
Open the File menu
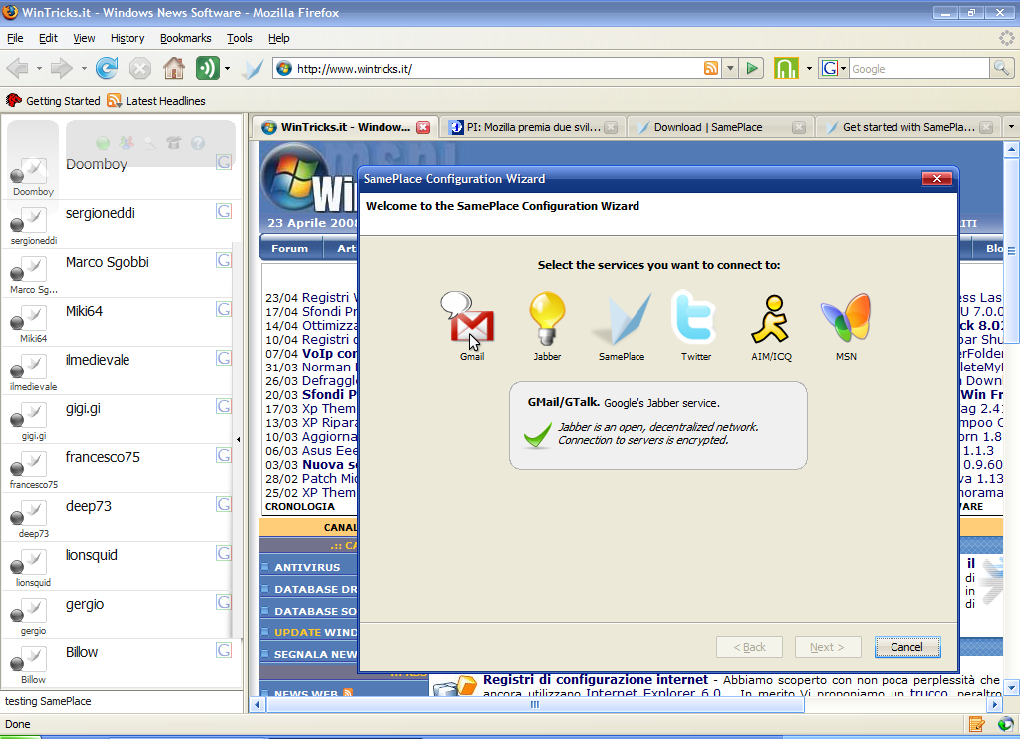(x=15, y=38)
